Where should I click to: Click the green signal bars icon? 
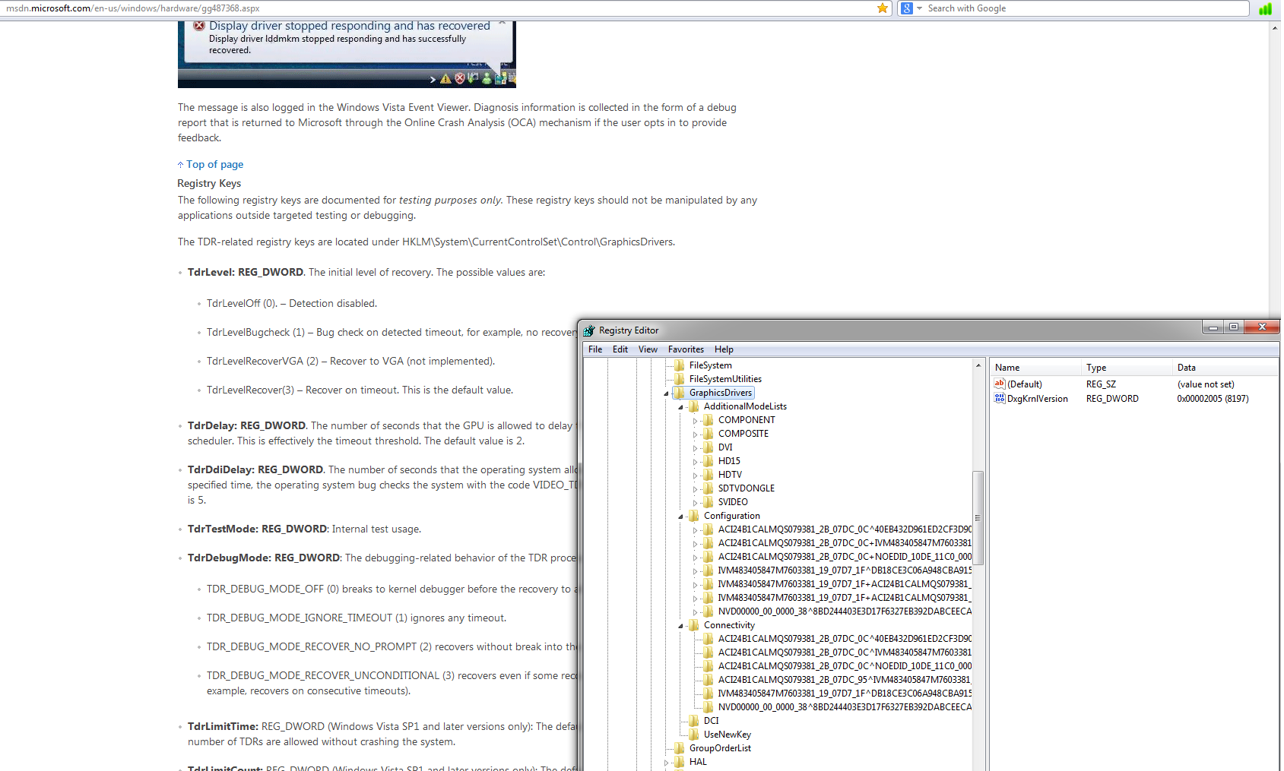1265,9
